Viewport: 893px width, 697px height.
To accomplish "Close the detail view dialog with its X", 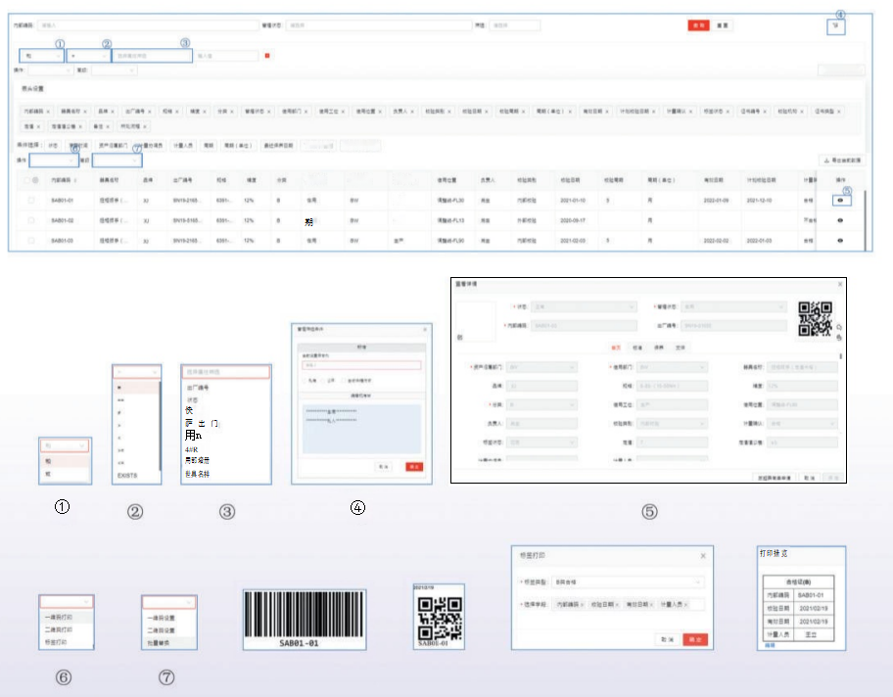I will 839,284.
